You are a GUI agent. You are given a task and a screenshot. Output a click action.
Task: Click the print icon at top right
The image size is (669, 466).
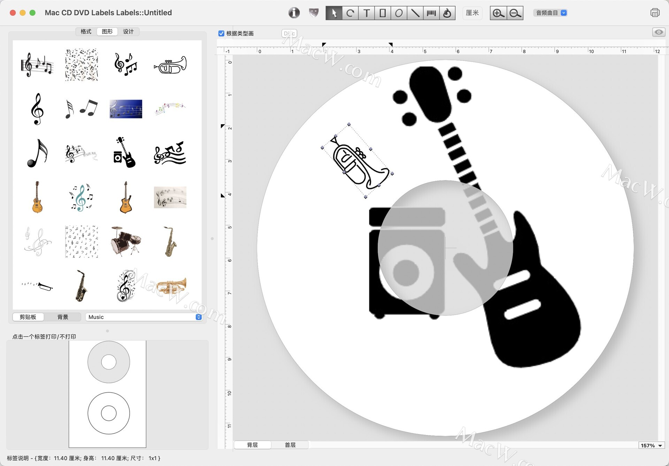point(655,13)
